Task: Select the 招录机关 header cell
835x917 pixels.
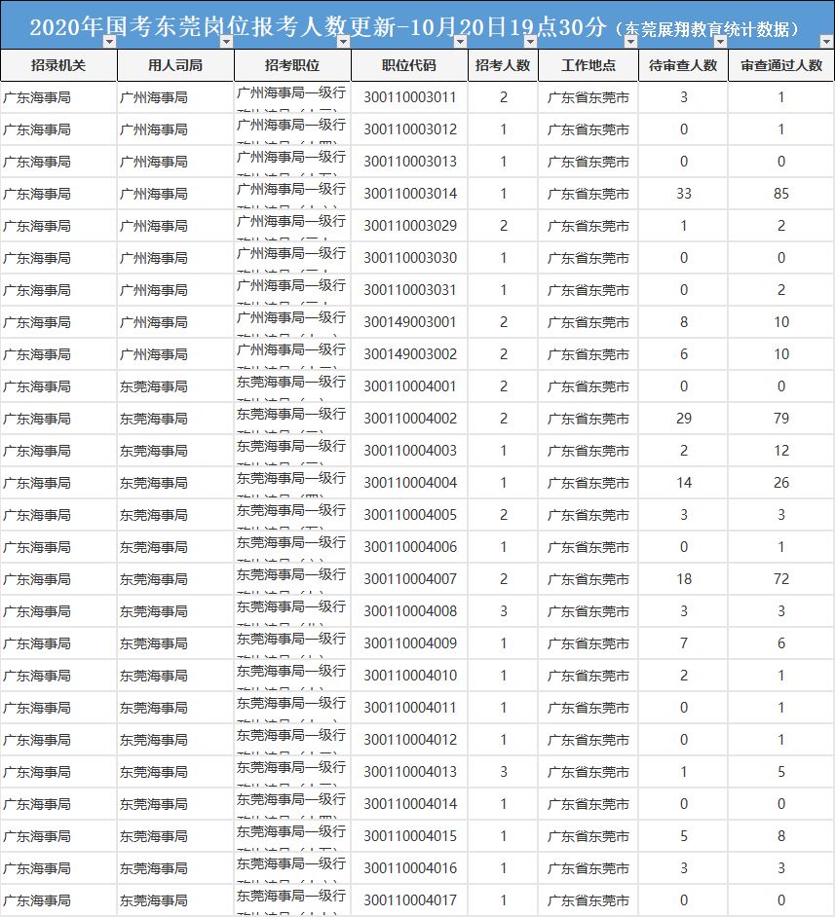Action: [58, 65]
